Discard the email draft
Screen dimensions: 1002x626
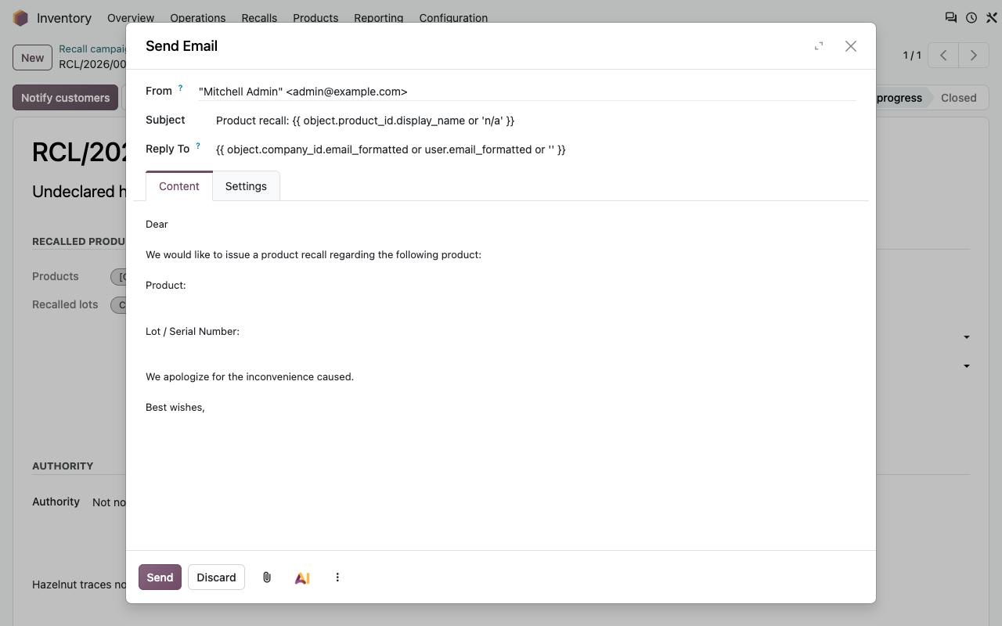point(216,577)
